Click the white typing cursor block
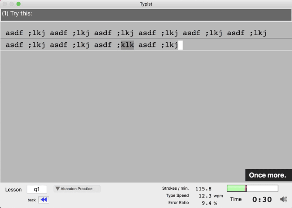Image resolution: width=292 pixels, height=208 pixels. point(180,45)
